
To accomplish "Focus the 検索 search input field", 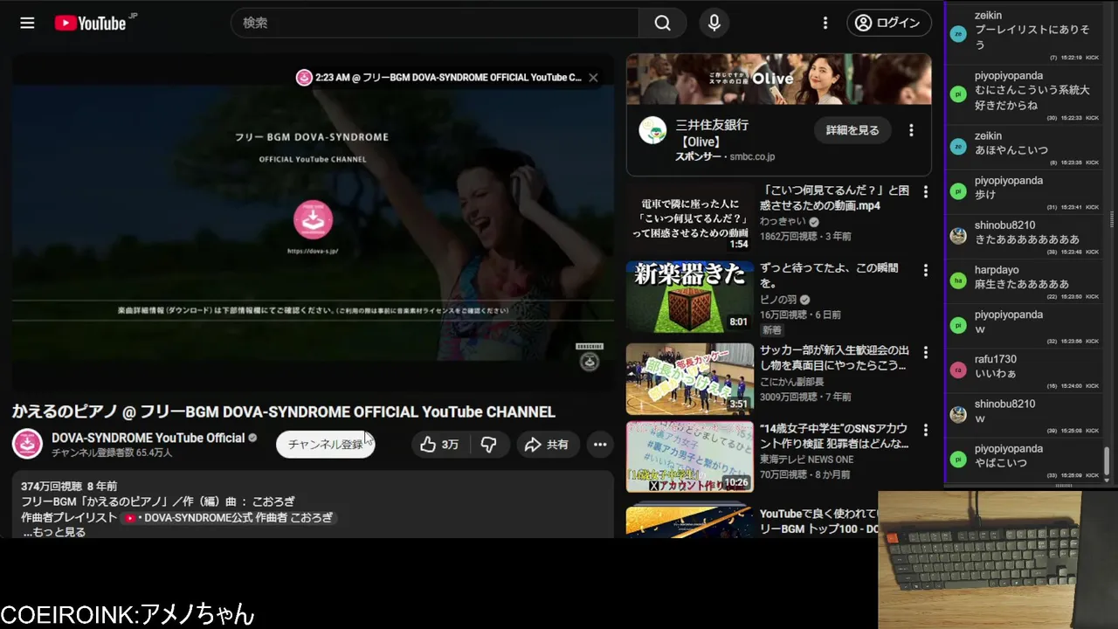I will click(x=435, y=23).
